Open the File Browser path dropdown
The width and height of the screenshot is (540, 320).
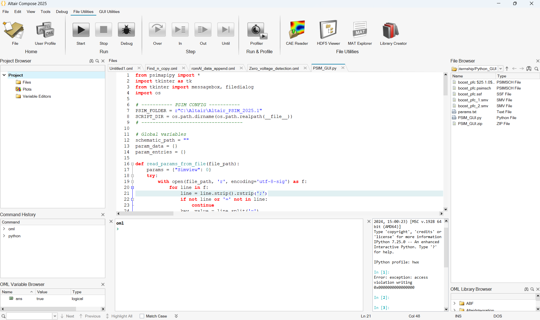(x=501, y=69)
